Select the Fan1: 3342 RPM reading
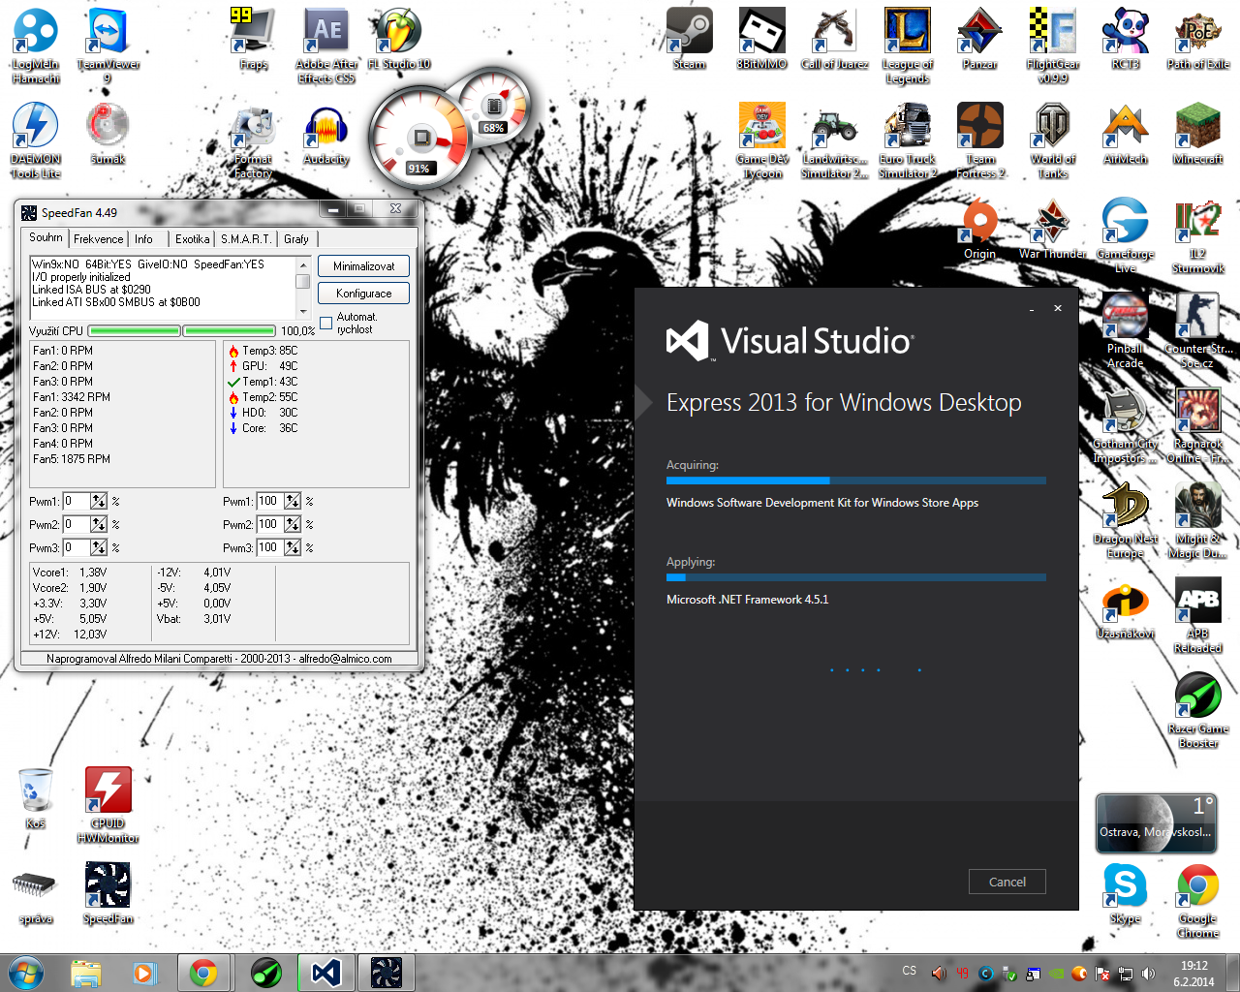Viewport: 1240px width, 992px height. click(x=72, y=397)
